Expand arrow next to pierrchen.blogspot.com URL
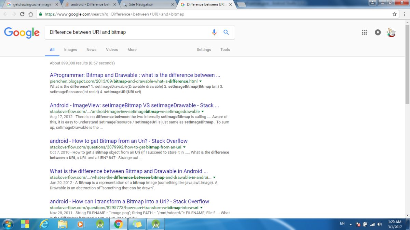This screenshot has height=230, width=410. tap(201, 82)
